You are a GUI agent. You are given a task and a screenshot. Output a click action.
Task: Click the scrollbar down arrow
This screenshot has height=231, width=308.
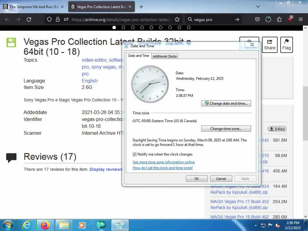click(x=305, y=217)
